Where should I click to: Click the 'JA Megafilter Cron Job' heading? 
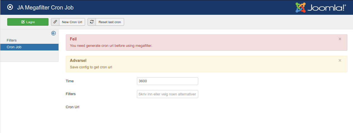[x=45, y=8]
